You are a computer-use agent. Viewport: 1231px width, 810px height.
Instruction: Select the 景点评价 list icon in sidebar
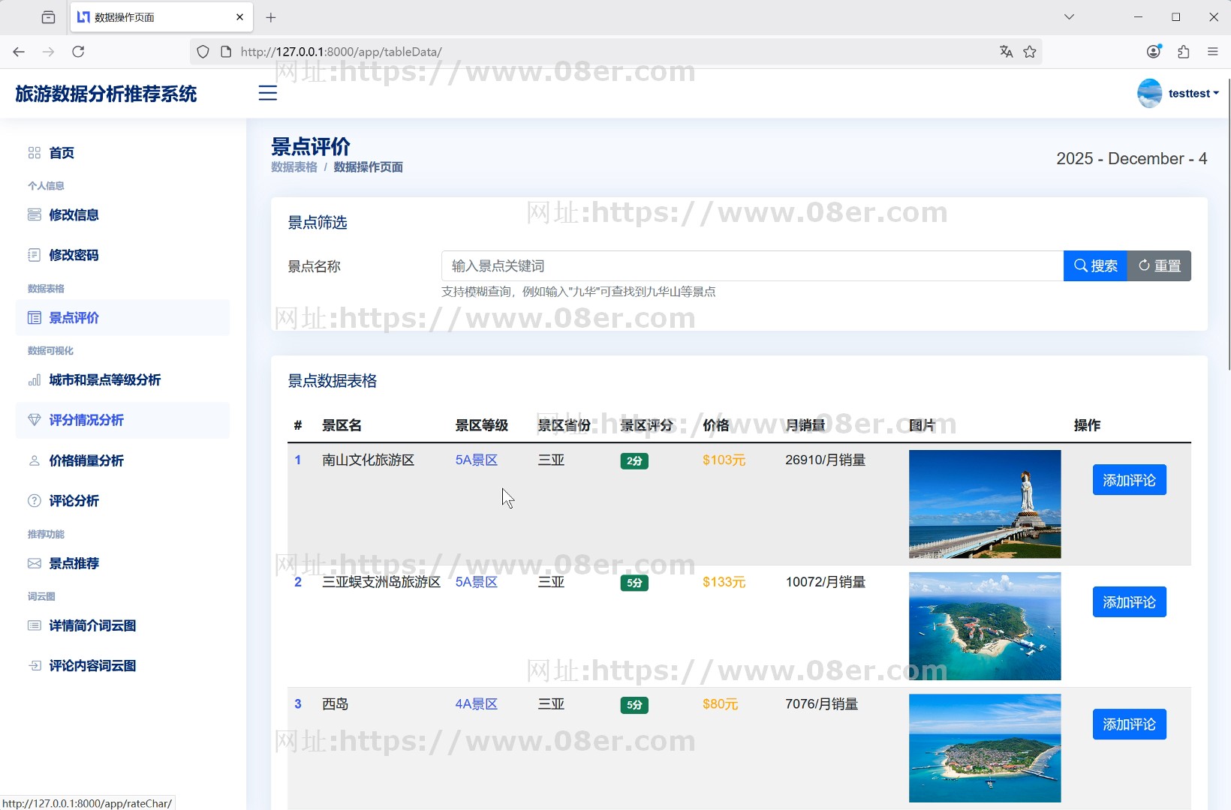pos(35,317)
